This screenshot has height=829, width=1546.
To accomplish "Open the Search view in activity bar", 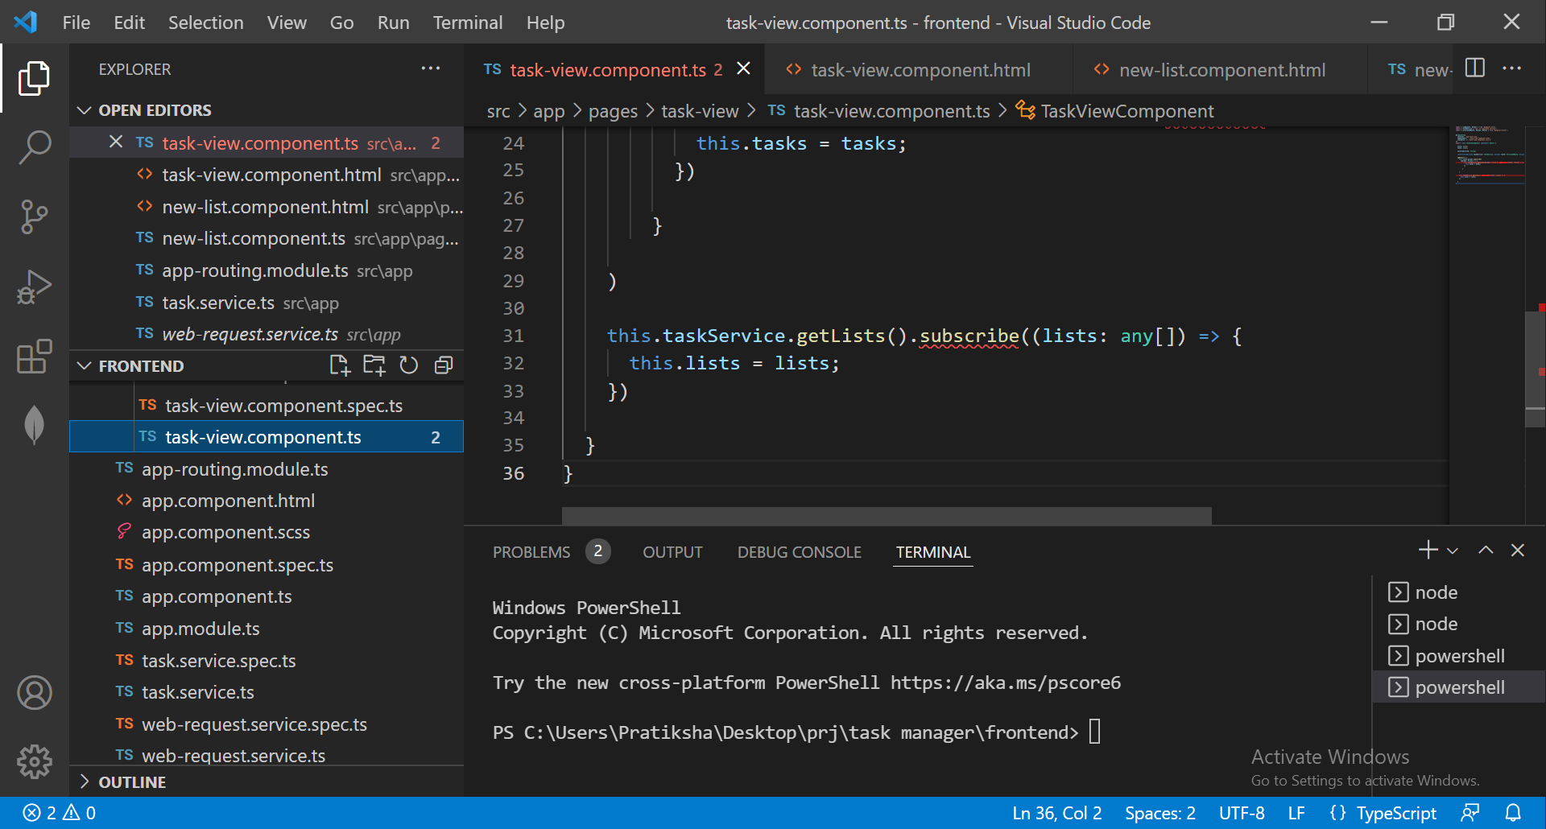I will click(x=35, y=147).
